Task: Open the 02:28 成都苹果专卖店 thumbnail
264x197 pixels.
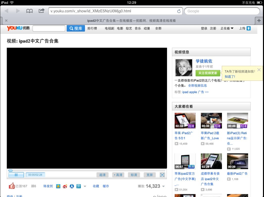Action: 211,161
